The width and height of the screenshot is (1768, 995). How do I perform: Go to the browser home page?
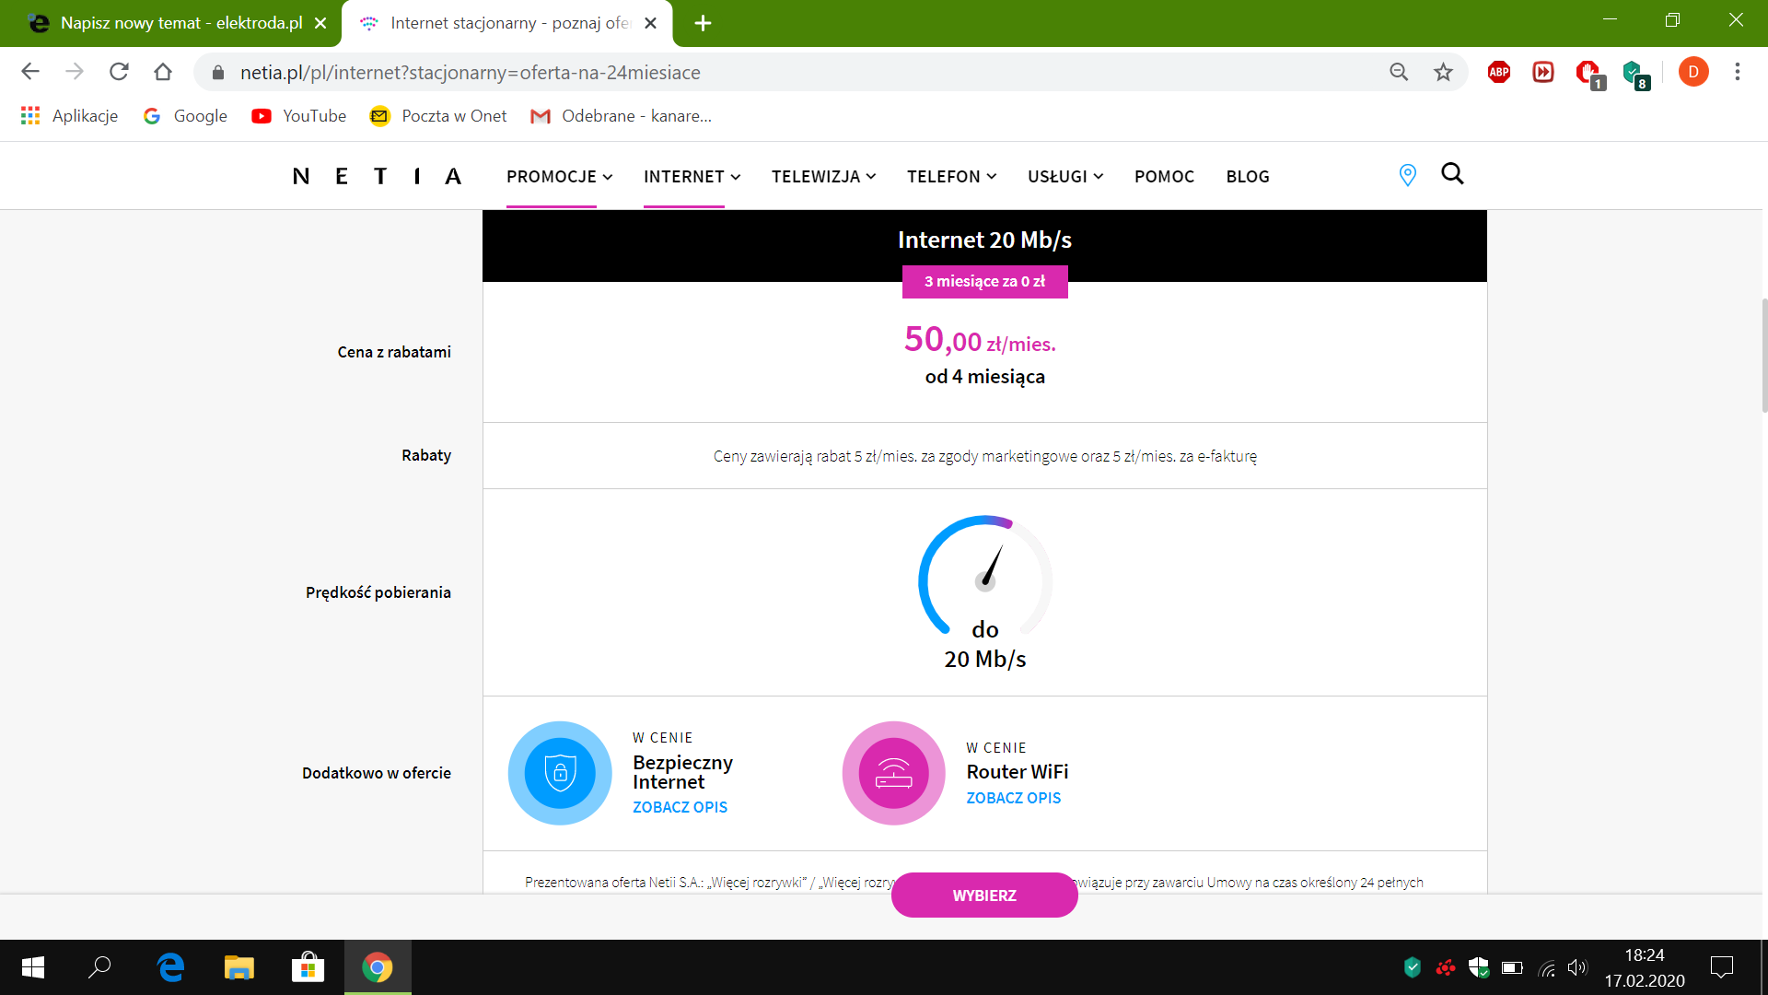coord(163,72)
